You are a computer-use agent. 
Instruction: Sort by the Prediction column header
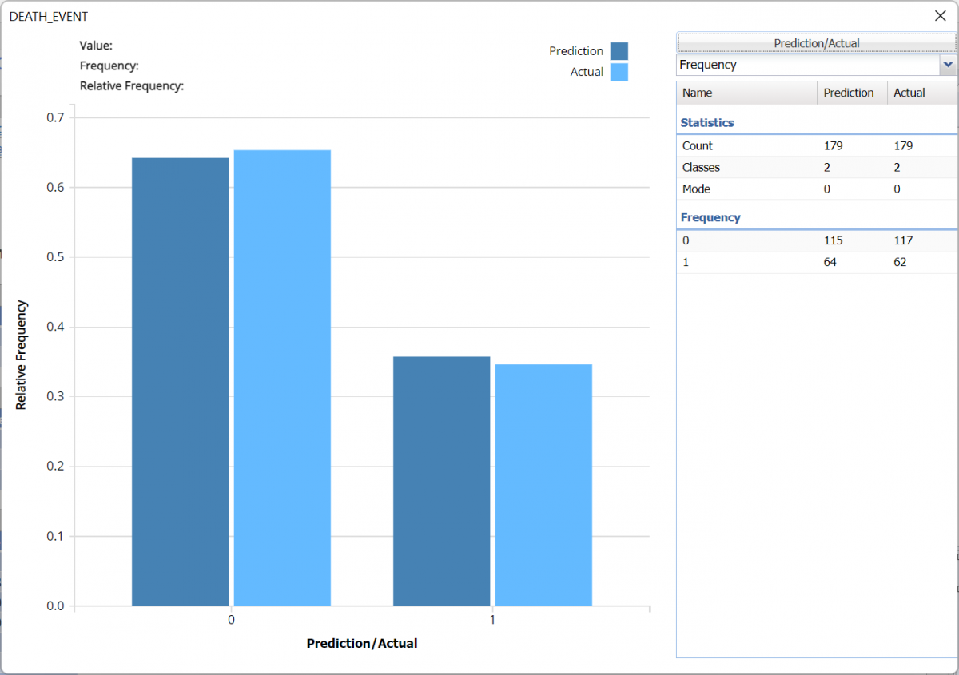[x=852, y=93]
